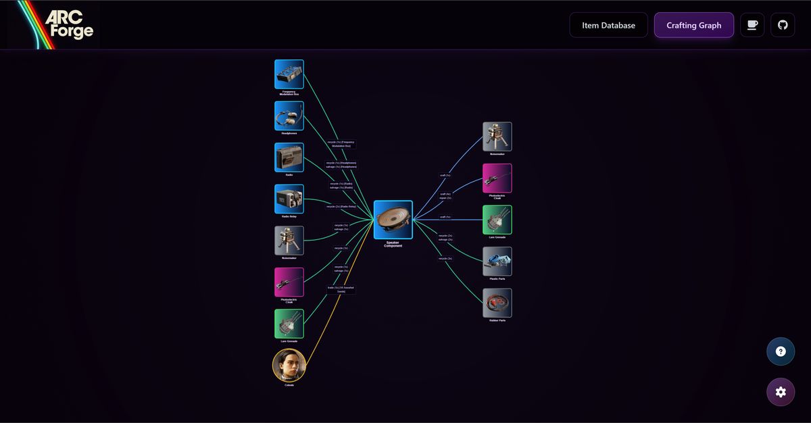
Task: Click the feedback chat icon in the header
Action: coord(752,24)
